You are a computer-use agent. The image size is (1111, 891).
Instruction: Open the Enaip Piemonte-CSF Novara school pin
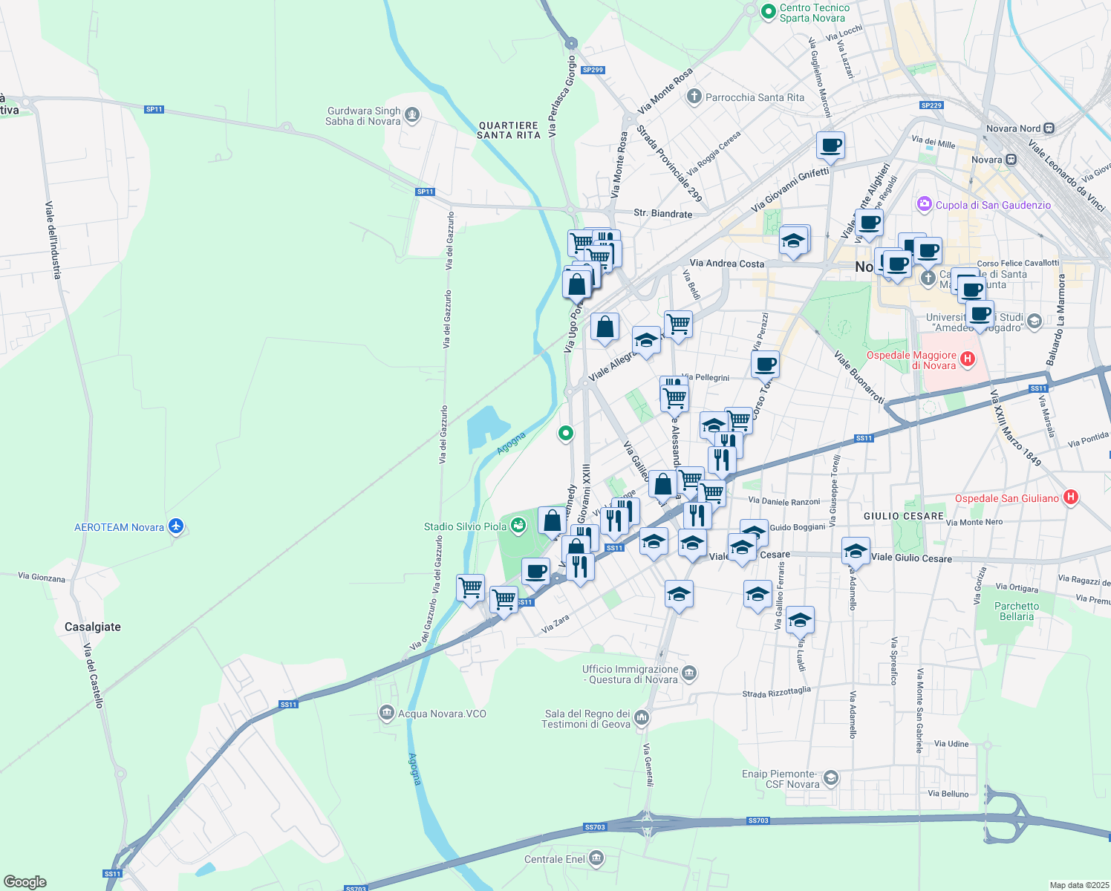[x=831, y=778]
